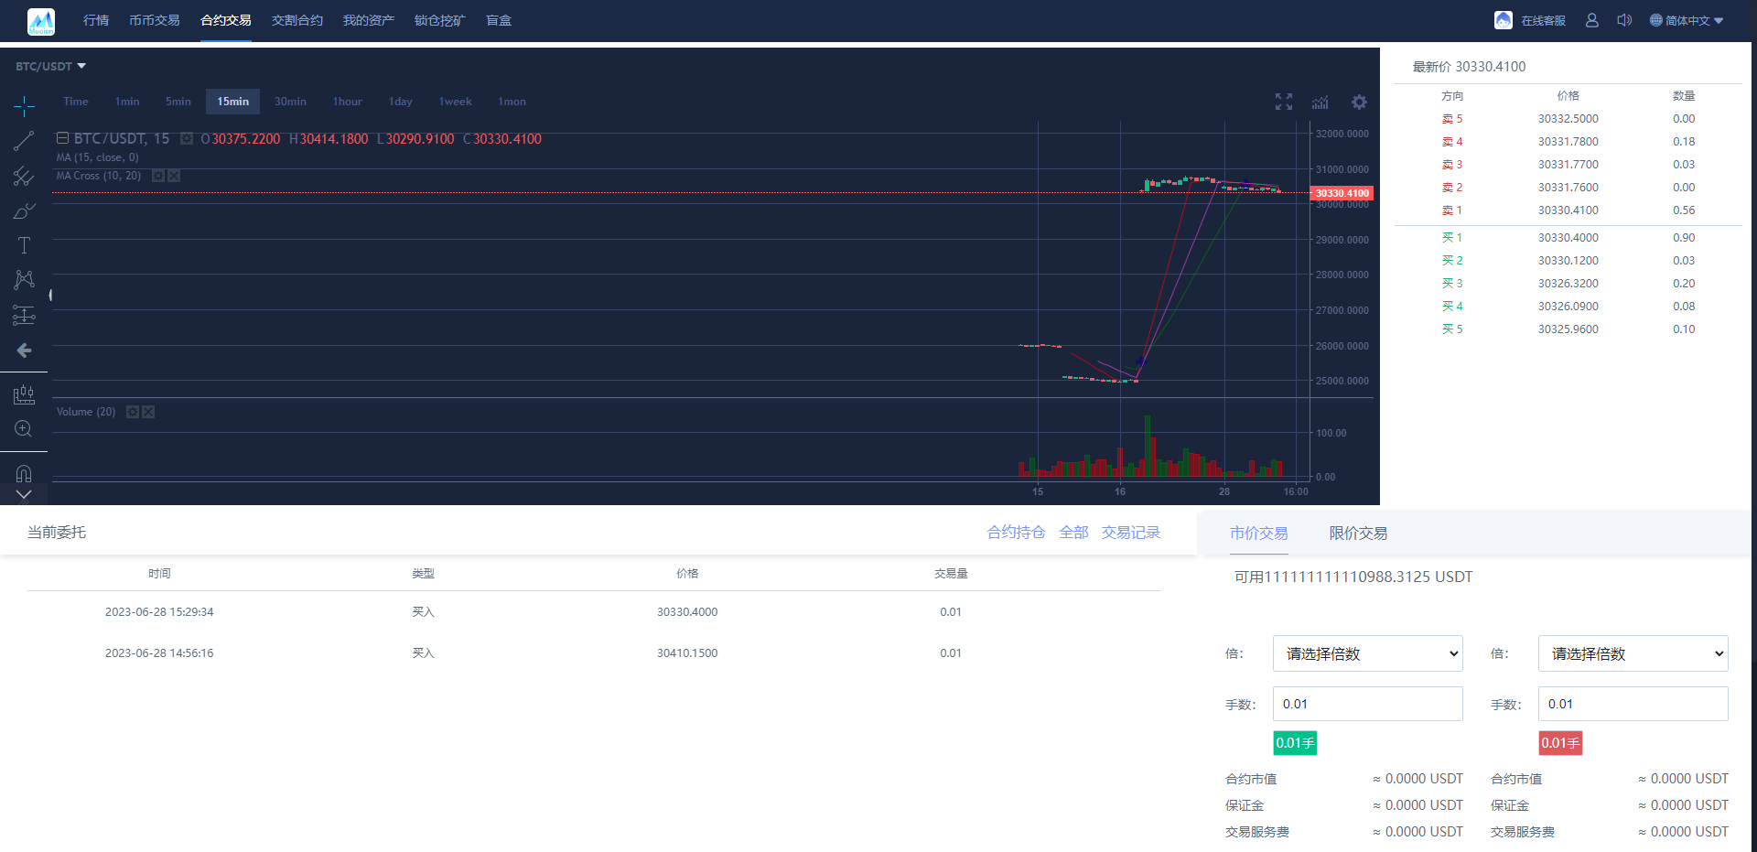1757x852 pixels.
Task: Collapse the BTC/USDT legend with minus box
Action: click(x=62, y=138)
